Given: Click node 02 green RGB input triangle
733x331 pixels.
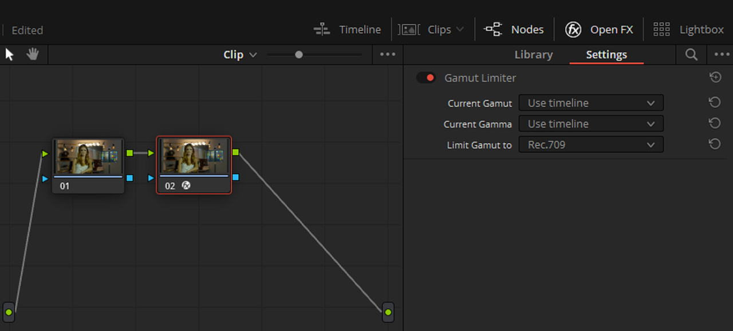Looking at the screenshot, I should coord(151,153).
